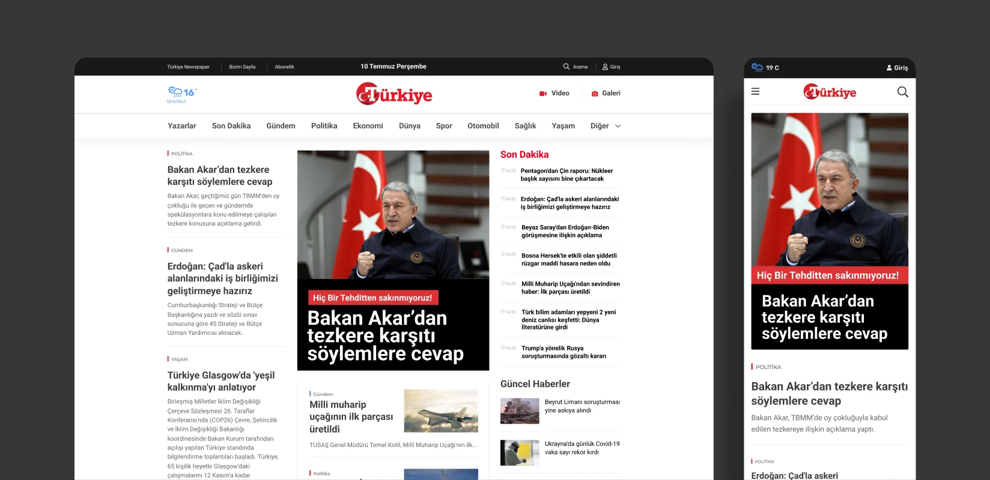Screen dimensions: 990x480
Task: Open the large hero headline on black banner
Action: pyautogui.click(x=385, y=336)
